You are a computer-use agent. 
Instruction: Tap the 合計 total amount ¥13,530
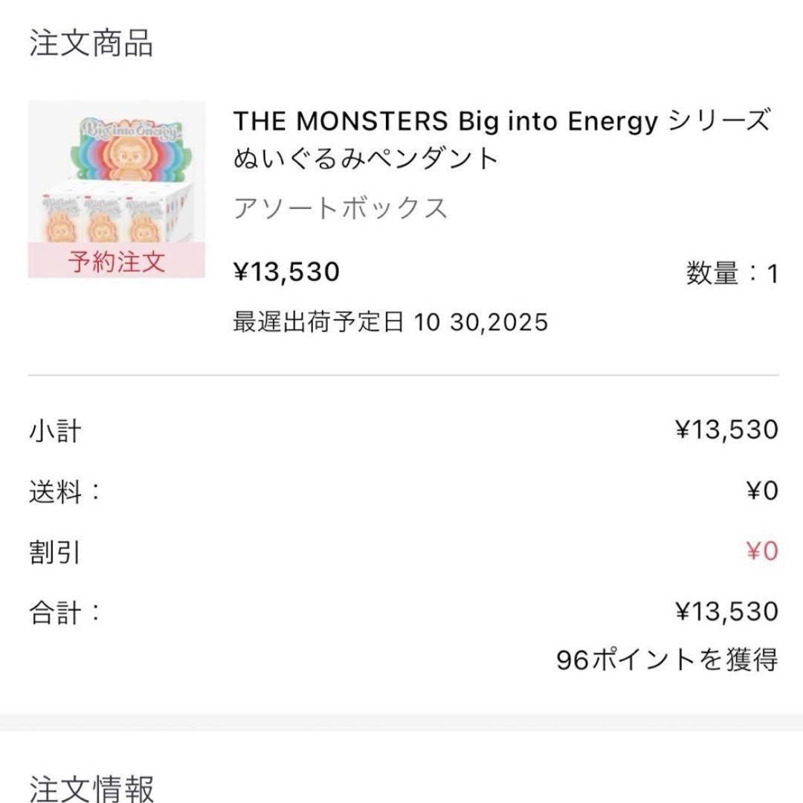tap(726, 612)
